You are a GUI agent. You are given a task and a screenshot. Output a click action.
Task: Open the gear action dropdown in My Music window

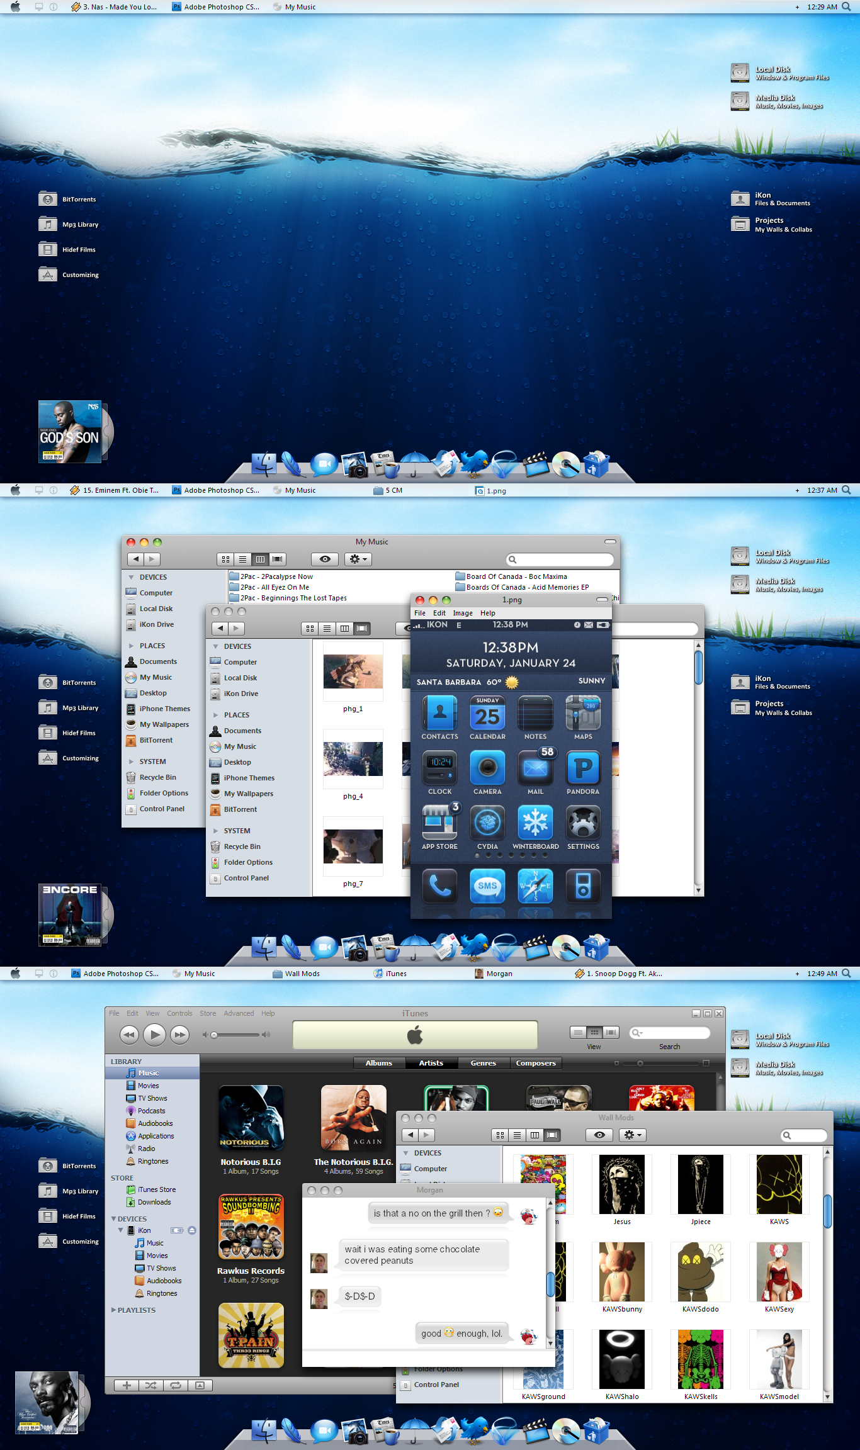tap(358, 559)
